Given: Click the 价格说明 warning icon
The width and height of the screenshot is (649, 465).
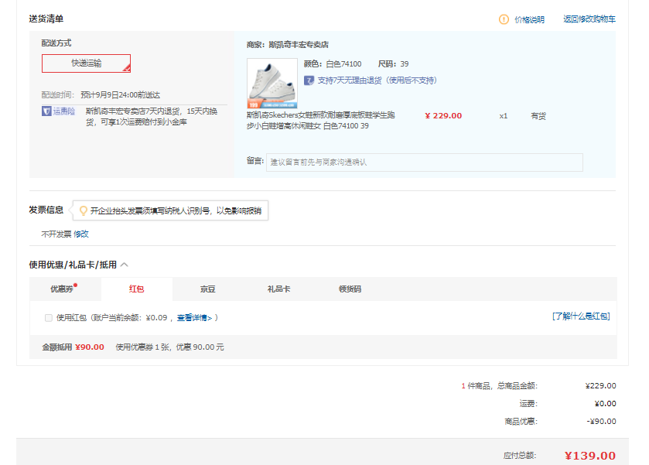Looking at the screenshot, I should coord(504,19).
